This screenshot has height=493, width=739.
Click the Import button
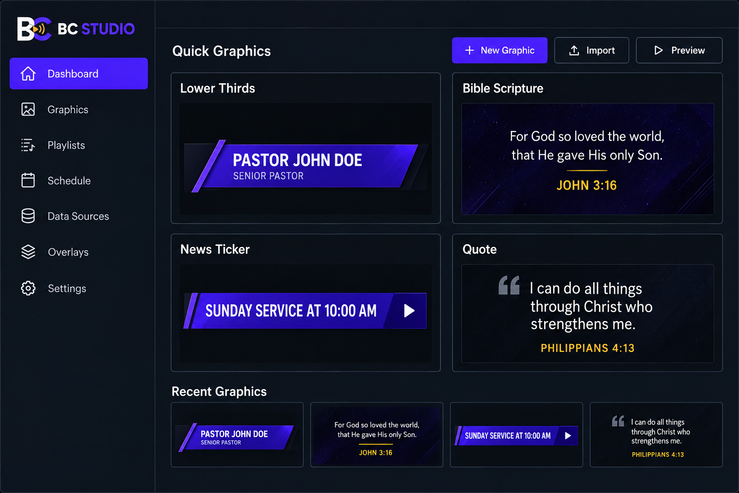tap(591, 50)
